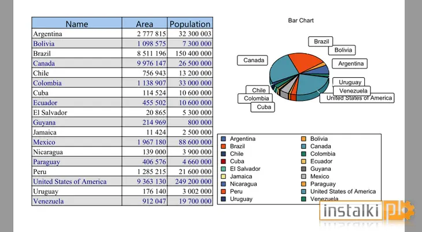Click the Canada legend color swatch
The height and width of the screenshot is (232, 422).
[303, 146]
